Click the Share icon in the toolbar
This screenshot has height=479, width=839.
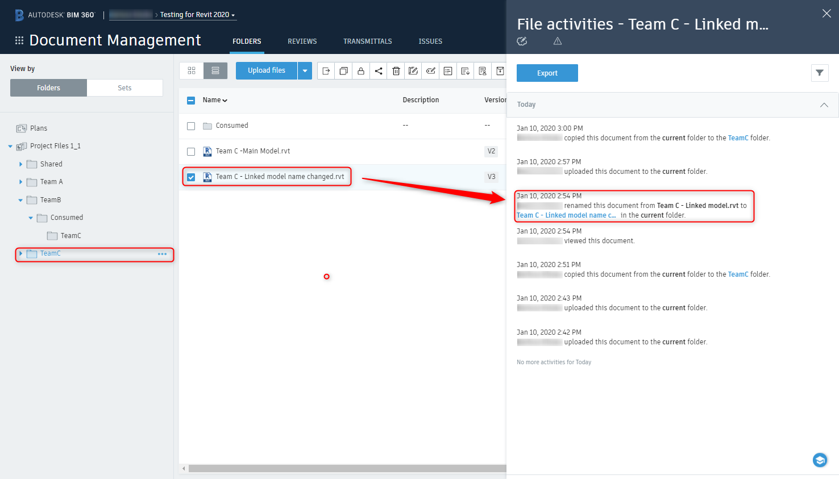379,71
